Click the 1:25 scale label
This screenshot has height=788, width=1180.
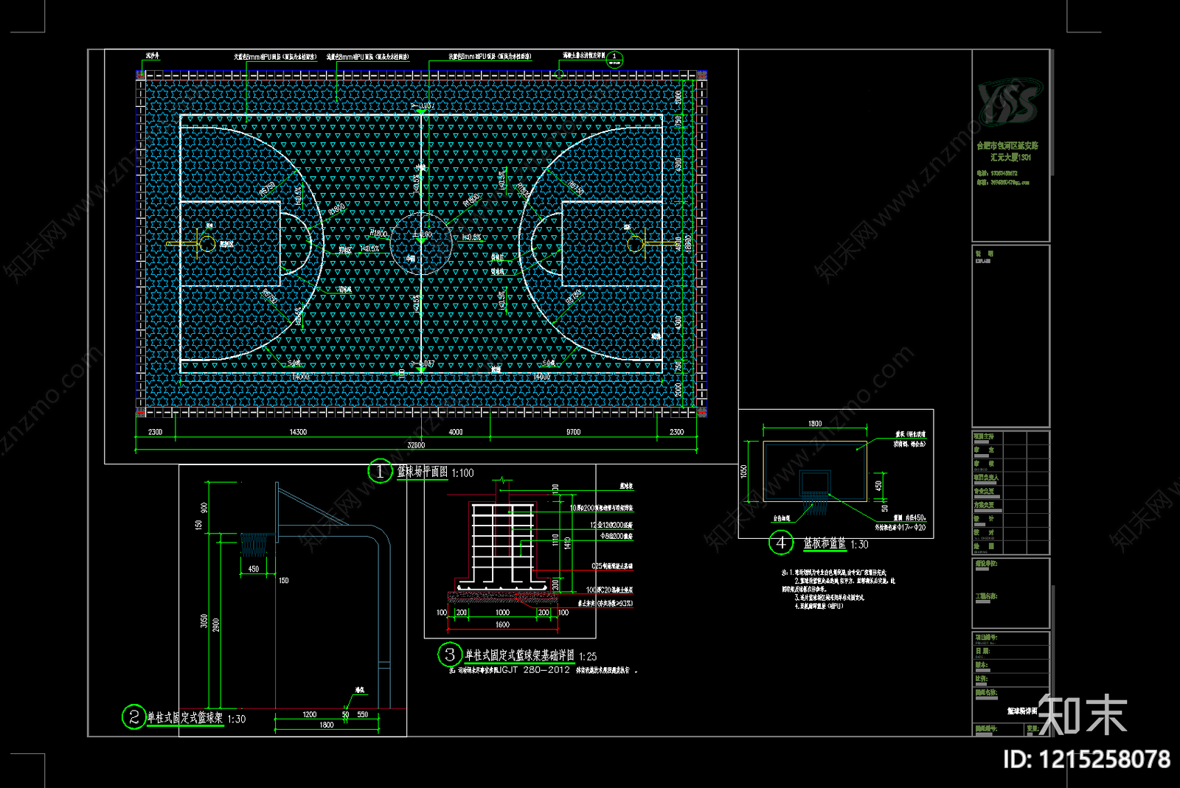click(x=588, y=657)
